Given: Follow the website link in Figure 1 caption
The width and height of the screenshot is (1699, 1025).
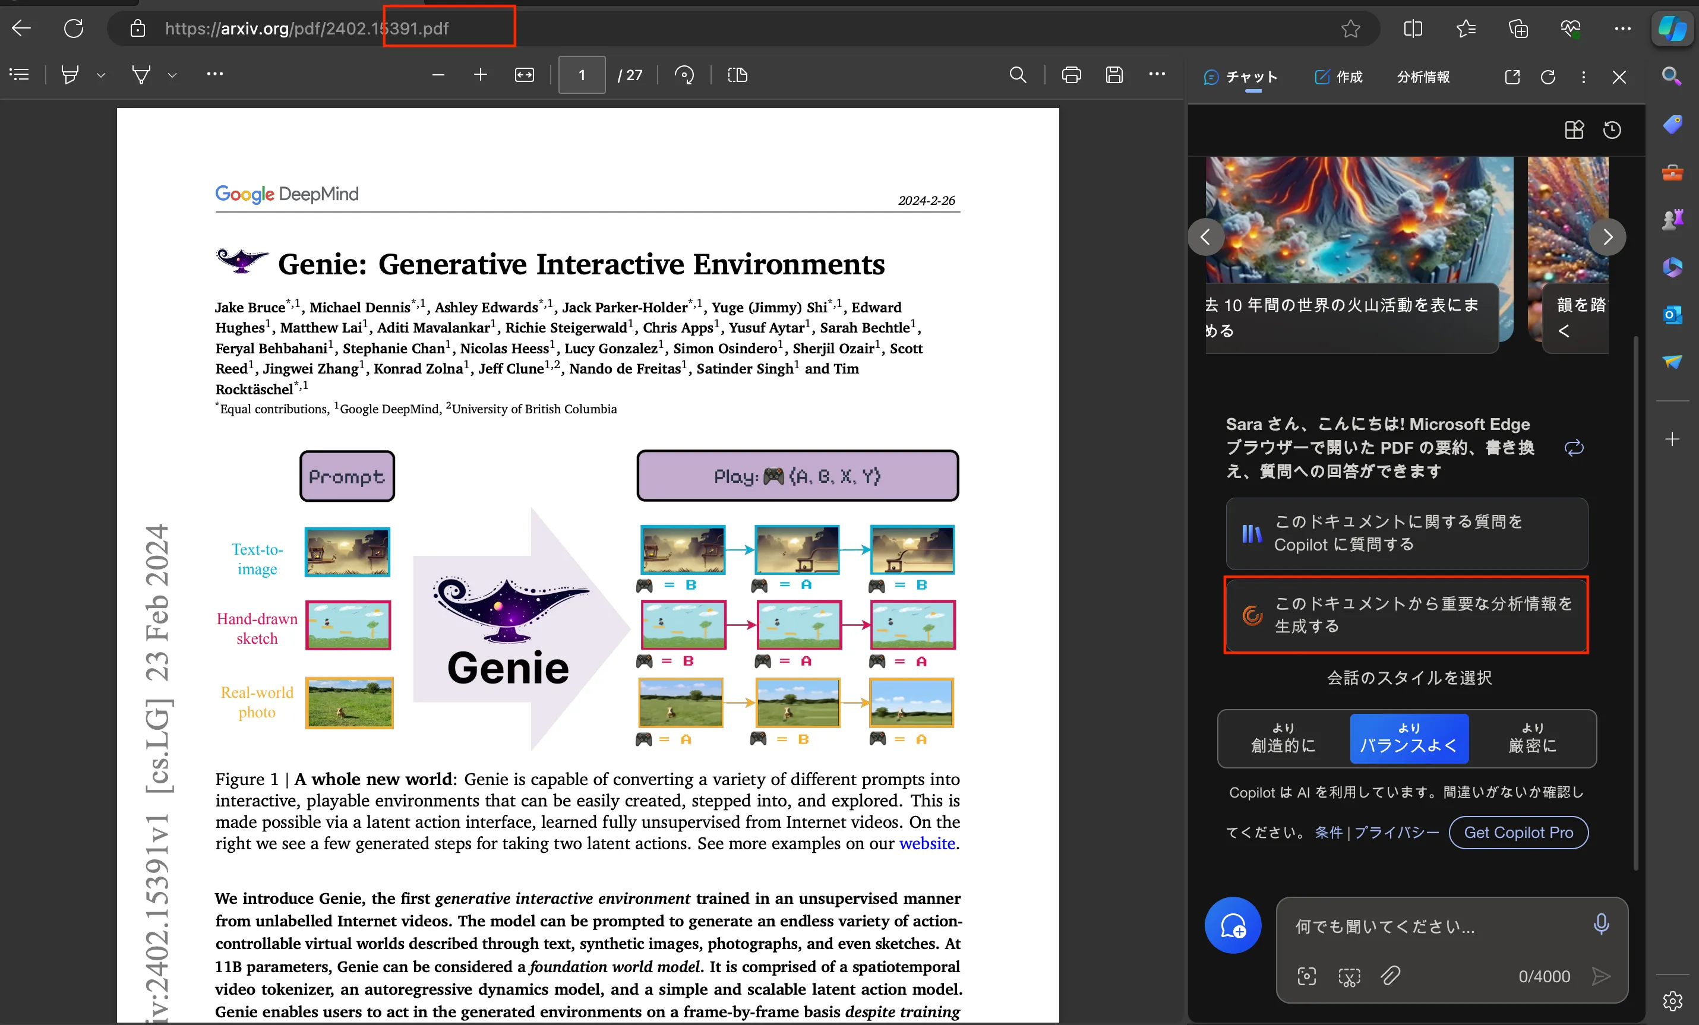Looking at the screenshot, I should coord(927,843).
